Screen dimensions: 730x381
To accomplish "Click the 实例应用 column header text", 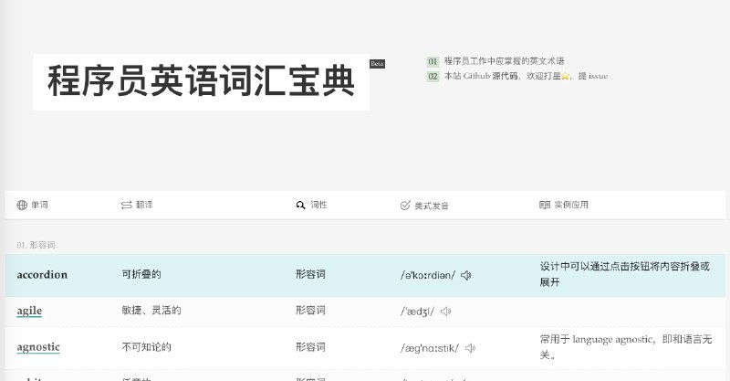I will tap(571, 205).
